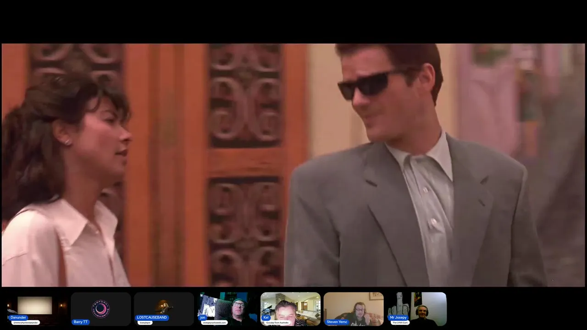
Task: Click the 'Danunder' name label
Action: (x=18, y=317)
